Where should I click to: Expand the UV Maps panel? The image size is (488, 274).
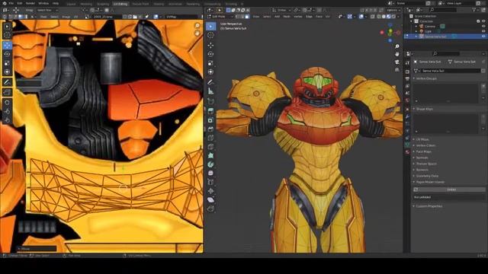point(422,139)
